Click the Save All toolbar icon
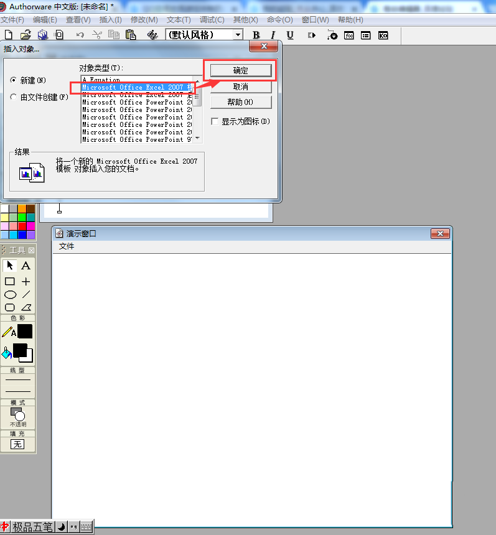496x535 pixels. coord(43,35)
